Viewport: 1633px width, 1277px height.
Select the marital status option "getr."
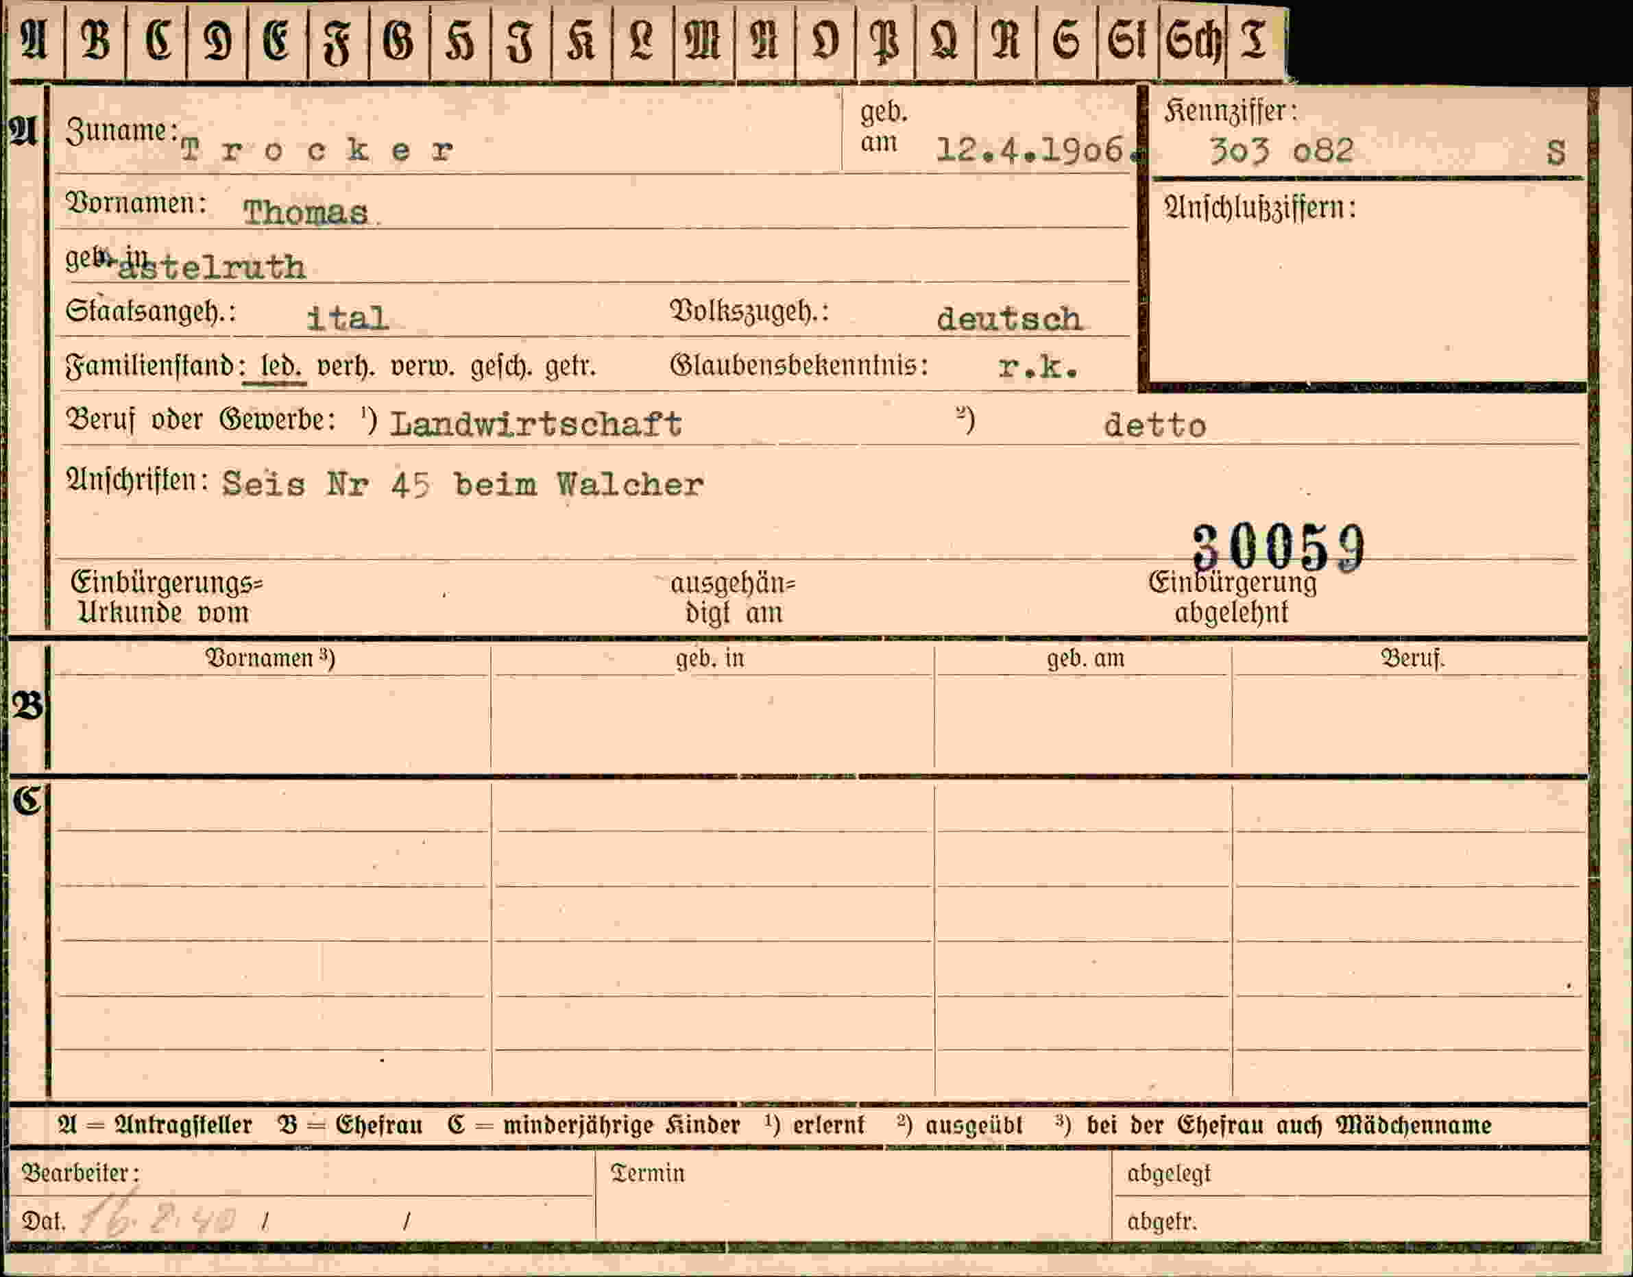tap(570, 368)
